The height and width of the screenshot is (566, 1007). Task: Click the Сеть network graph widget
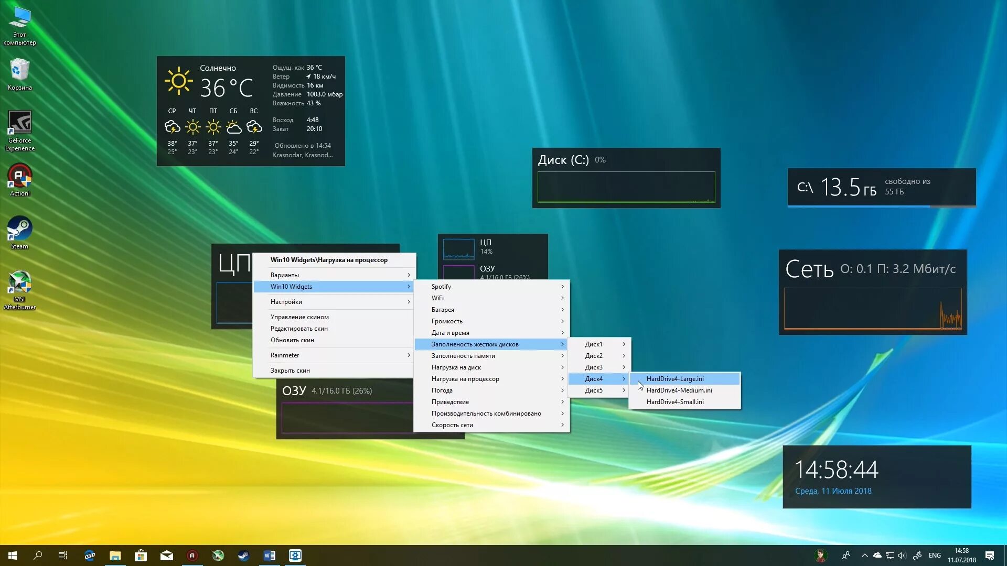tap(873, 308)
